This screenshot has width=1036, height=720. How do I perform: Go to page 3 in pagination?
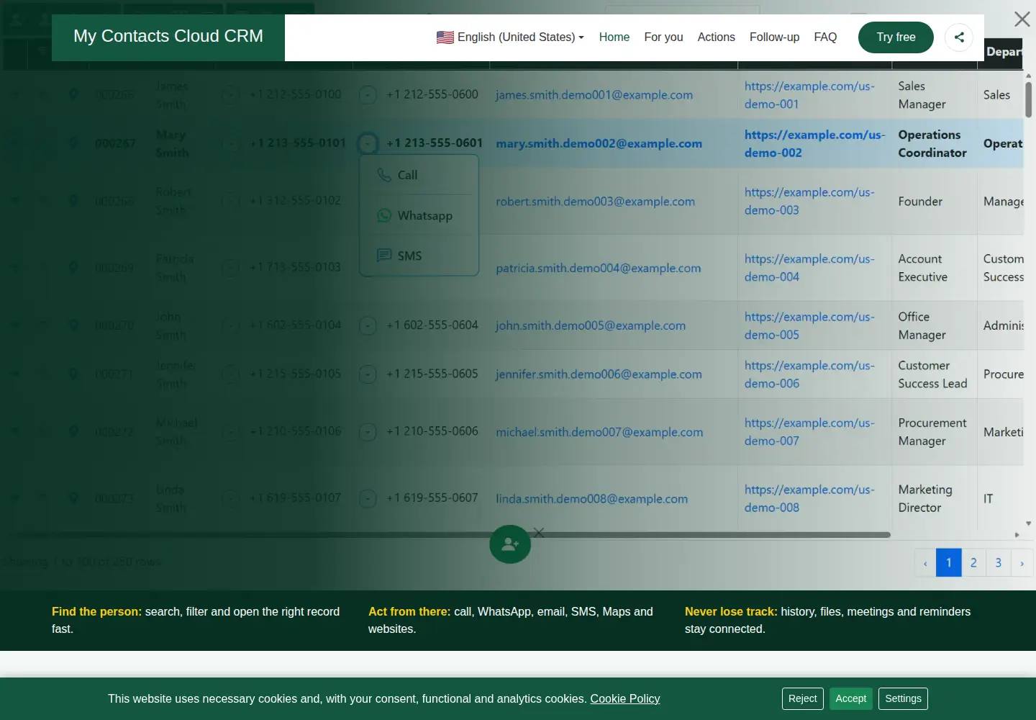click(x=998, y=563)
